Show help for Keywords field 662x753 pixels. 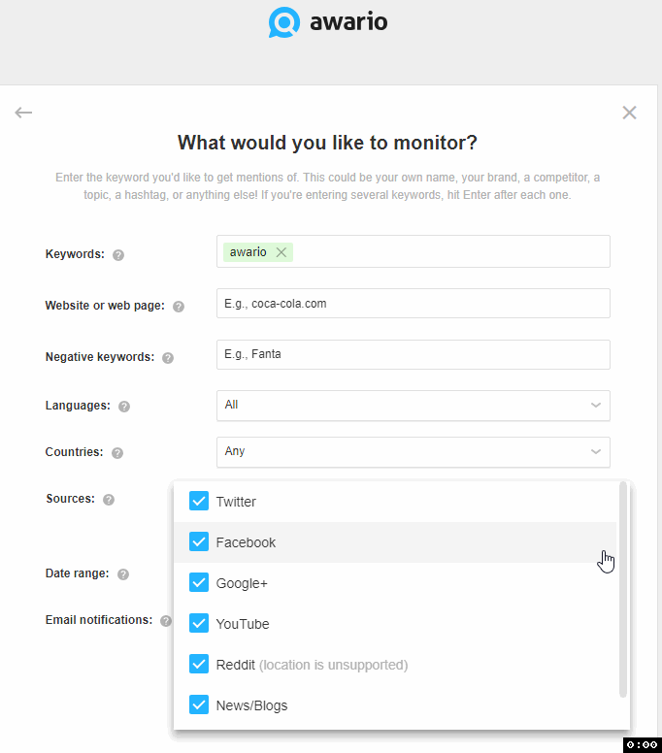118,255
